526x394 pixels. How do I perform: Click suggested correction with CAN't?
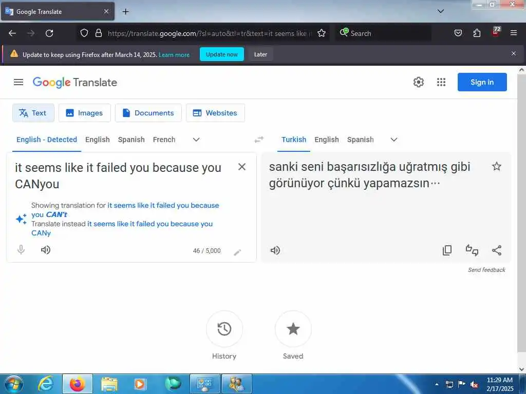(x=125, y=210)
